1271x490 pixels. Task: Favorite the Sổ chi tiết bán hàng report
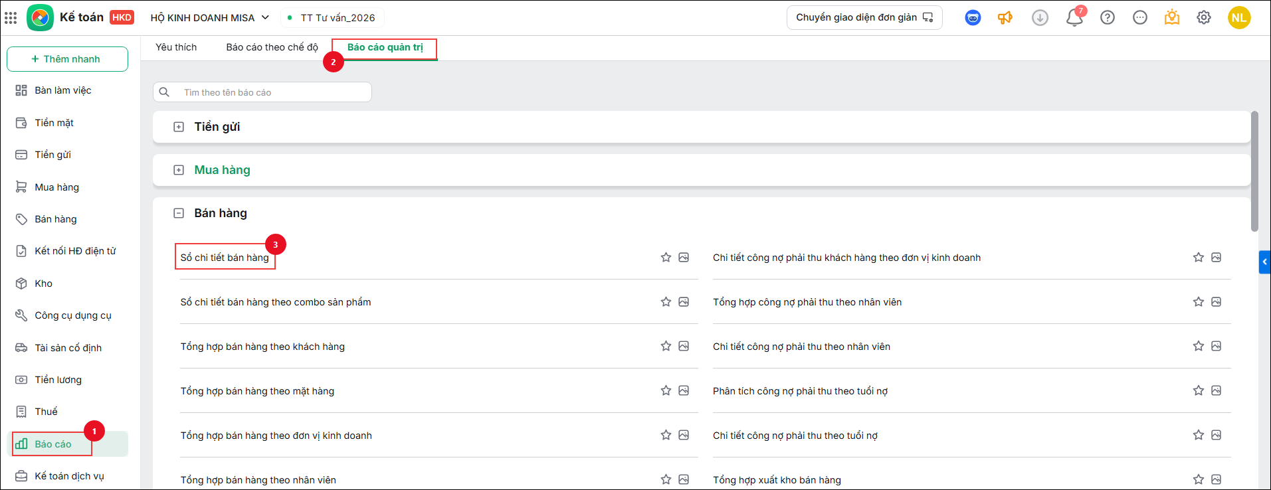click(666, 257)
